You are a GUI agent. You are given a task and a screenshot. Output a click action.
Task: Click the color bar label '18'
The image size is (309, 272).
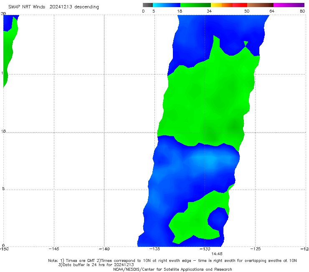[x=180, y=11]
